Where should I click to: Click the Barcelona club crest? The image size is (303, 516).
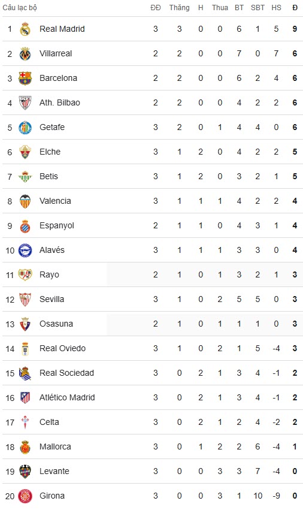25,78
